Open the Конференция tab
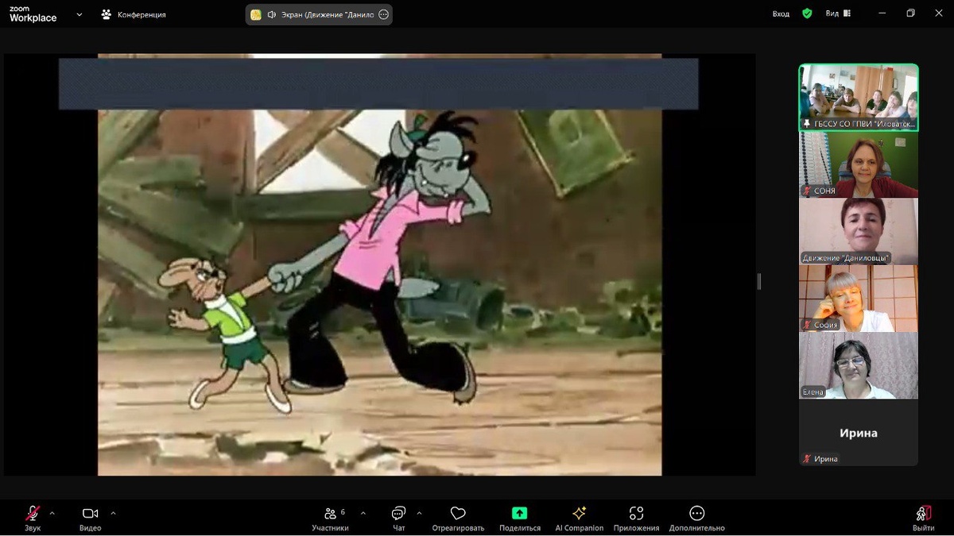The image size is (954, 536). point(134,14)
